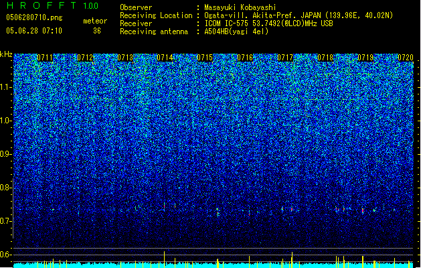421x268 pixels.
Task: Click the Receiving Location label
Action: tap(156, 15)
